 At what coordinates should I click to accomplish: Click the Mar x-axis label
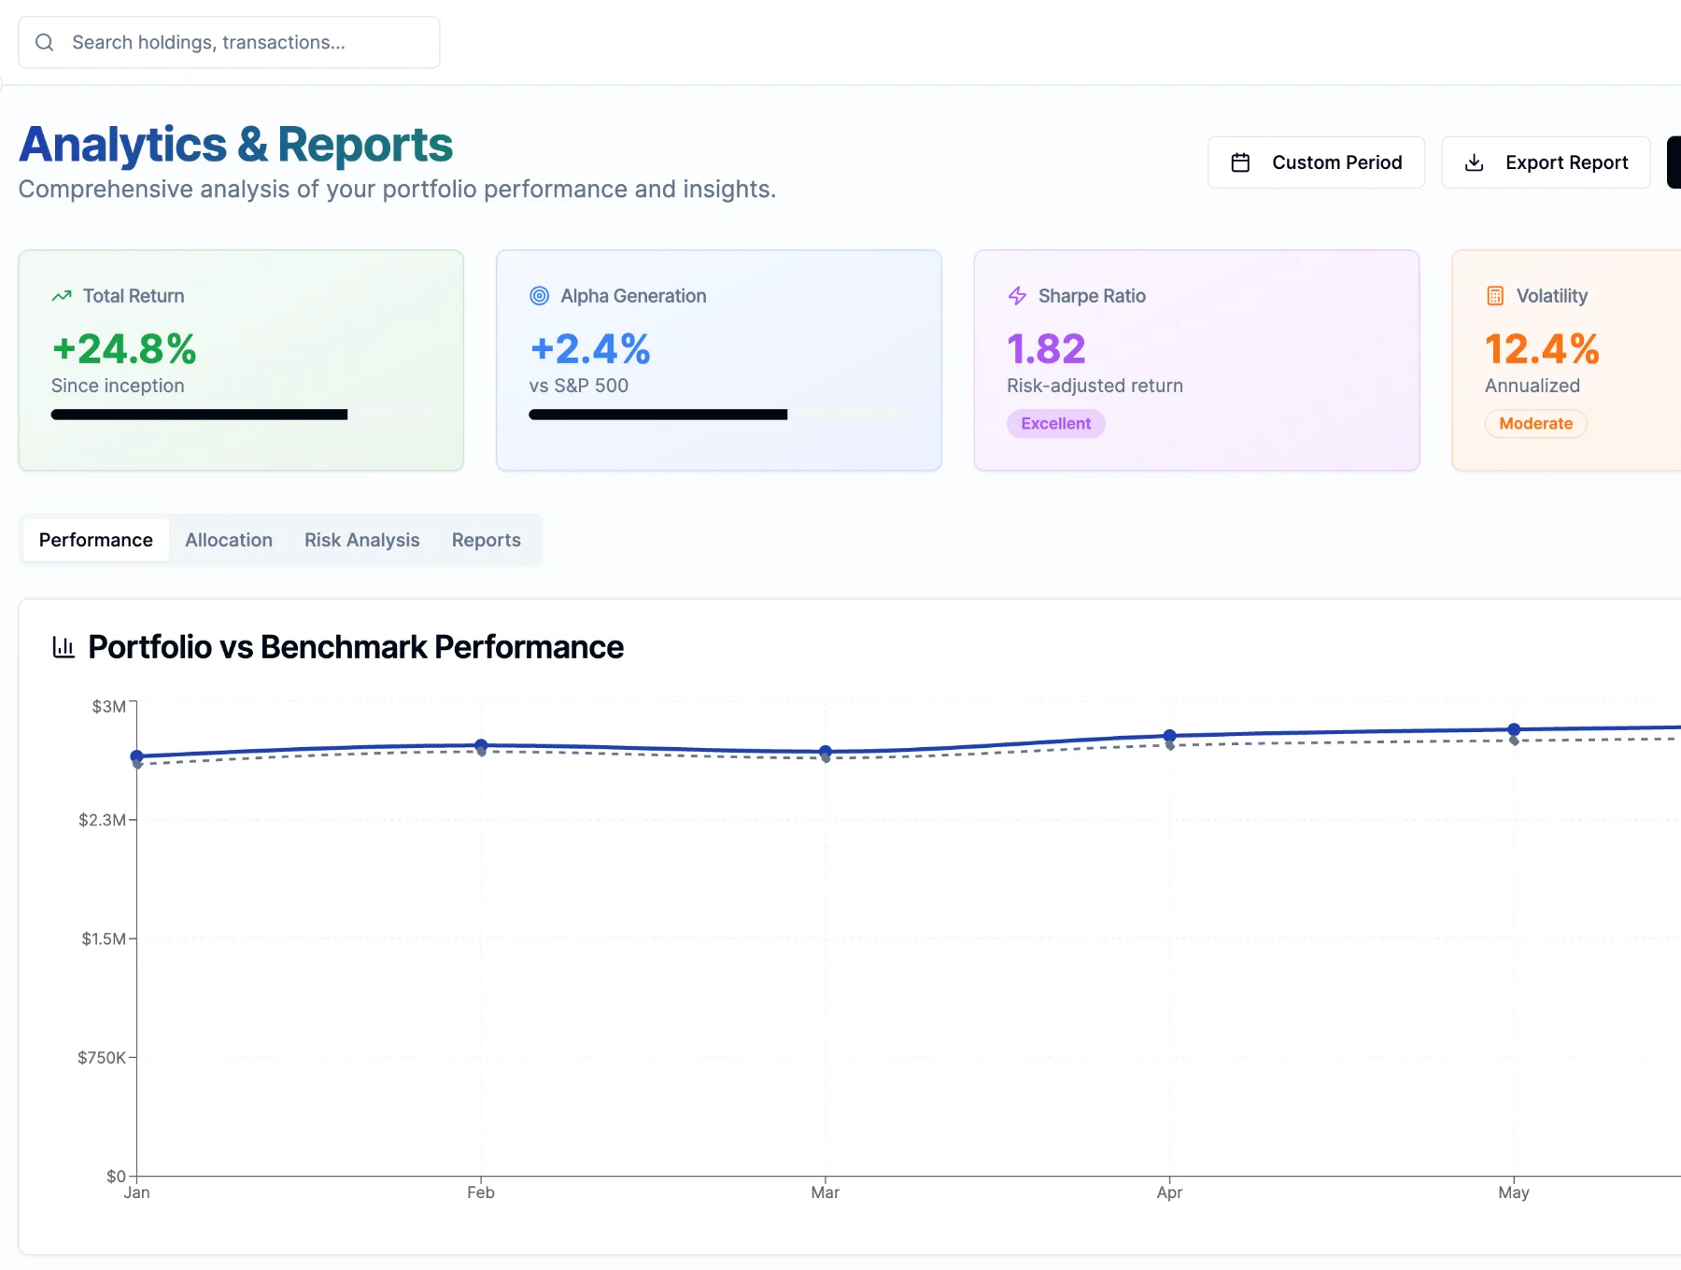click(826, 1192)
